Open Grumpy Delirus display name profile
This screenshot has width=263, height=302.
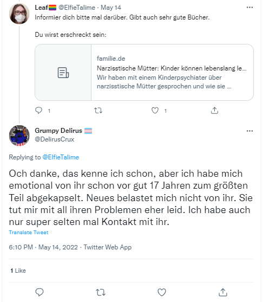click(x=58, y=131)
